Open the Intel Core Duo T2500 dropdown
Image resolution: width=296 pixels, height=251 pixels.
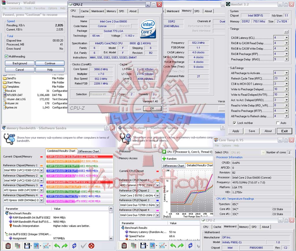click(x=158, y=215)
